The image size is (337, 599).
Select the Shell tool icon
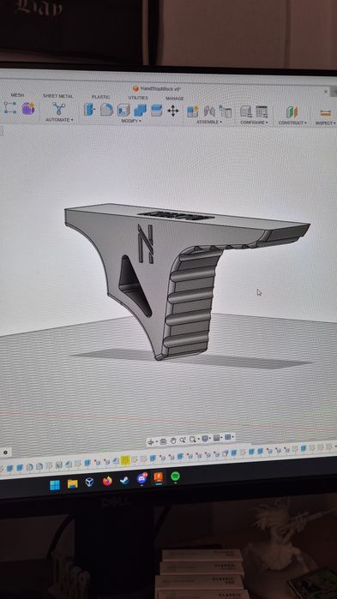pos(123,110)
